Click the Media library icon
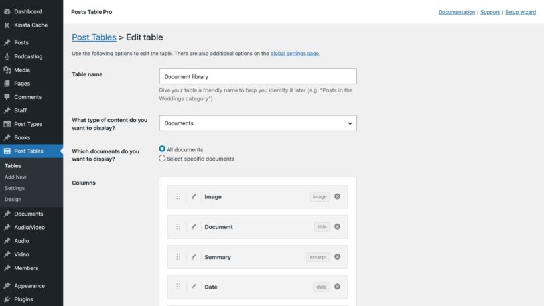Screen dimensions: 544x306 click(7, 70)
